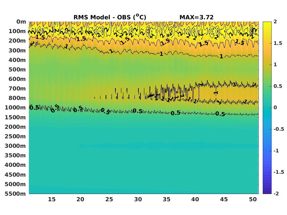
Task: Click the '4500m' depth axis label
Action: click(15, 175)
